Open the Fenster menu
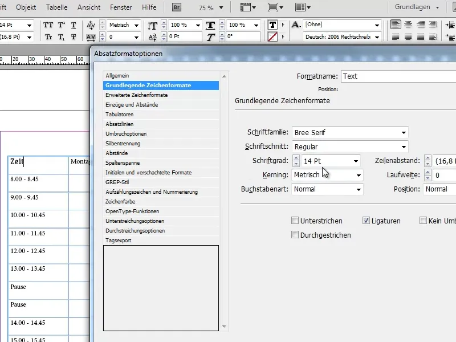This screenshot has height=342, width=456. click(x=121, y=7)
